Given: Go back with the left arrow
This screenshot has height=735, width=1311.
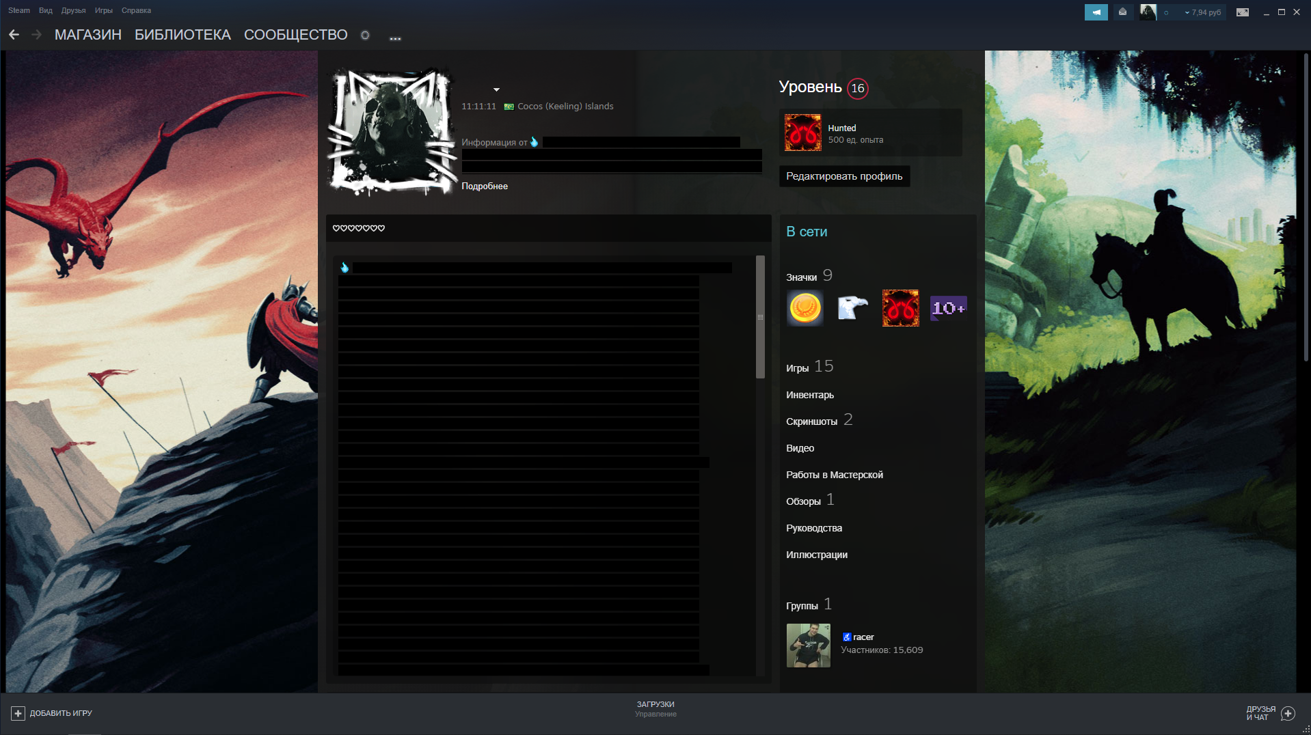Looking at the screenshot, I should coord(14,34).
